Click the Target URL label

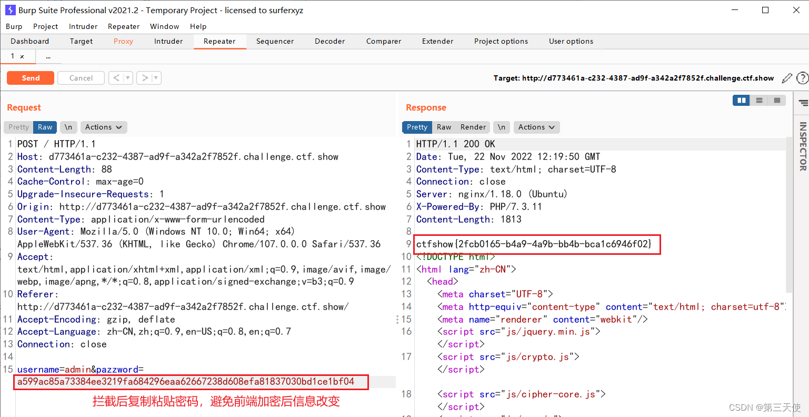click(x=633, y=78)
